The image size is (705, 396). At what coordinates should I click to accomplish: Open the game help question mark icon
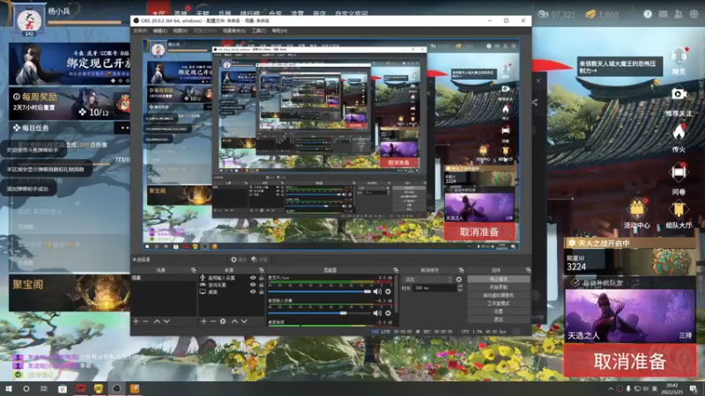point(648,14)
